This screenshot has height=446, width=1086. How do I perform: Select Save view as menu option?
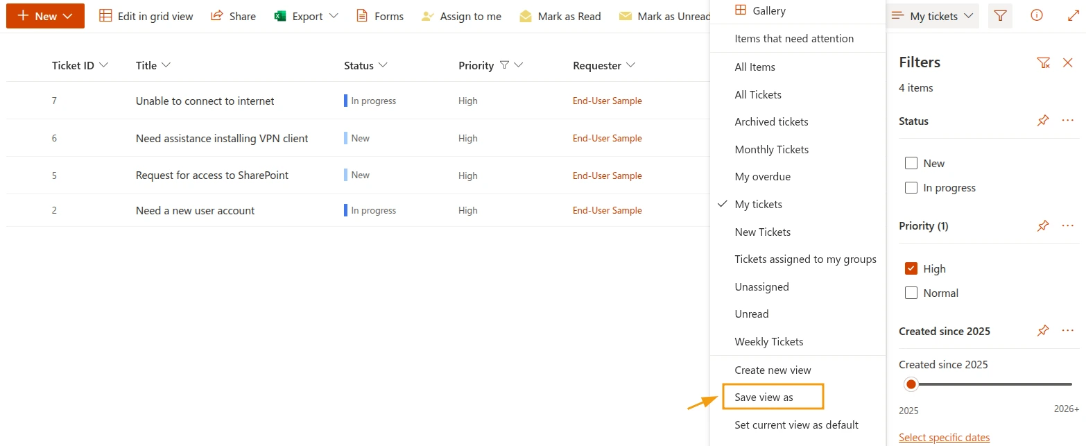pyautogui.click(x=764, y=397)
